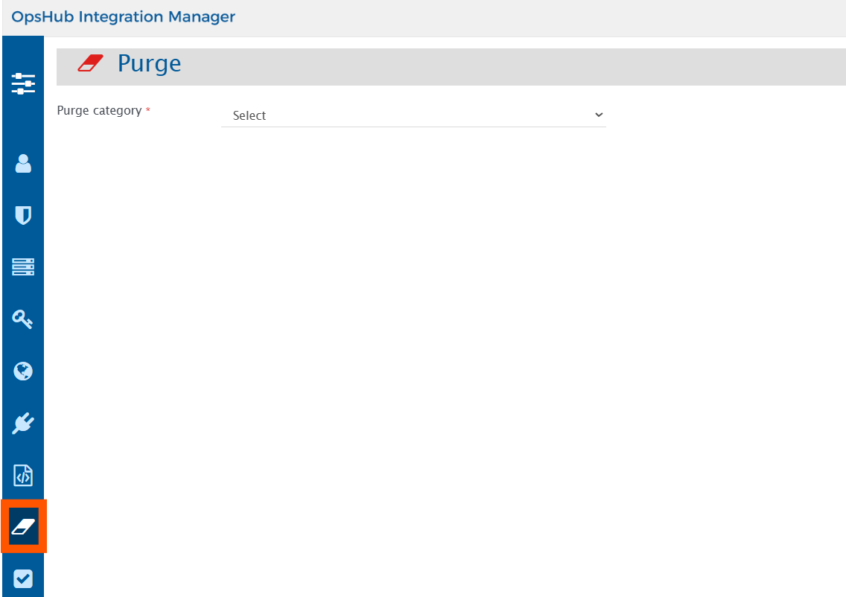Click the red required asterisk marker
The image size is (846, 597).
(x=147, y=110)
